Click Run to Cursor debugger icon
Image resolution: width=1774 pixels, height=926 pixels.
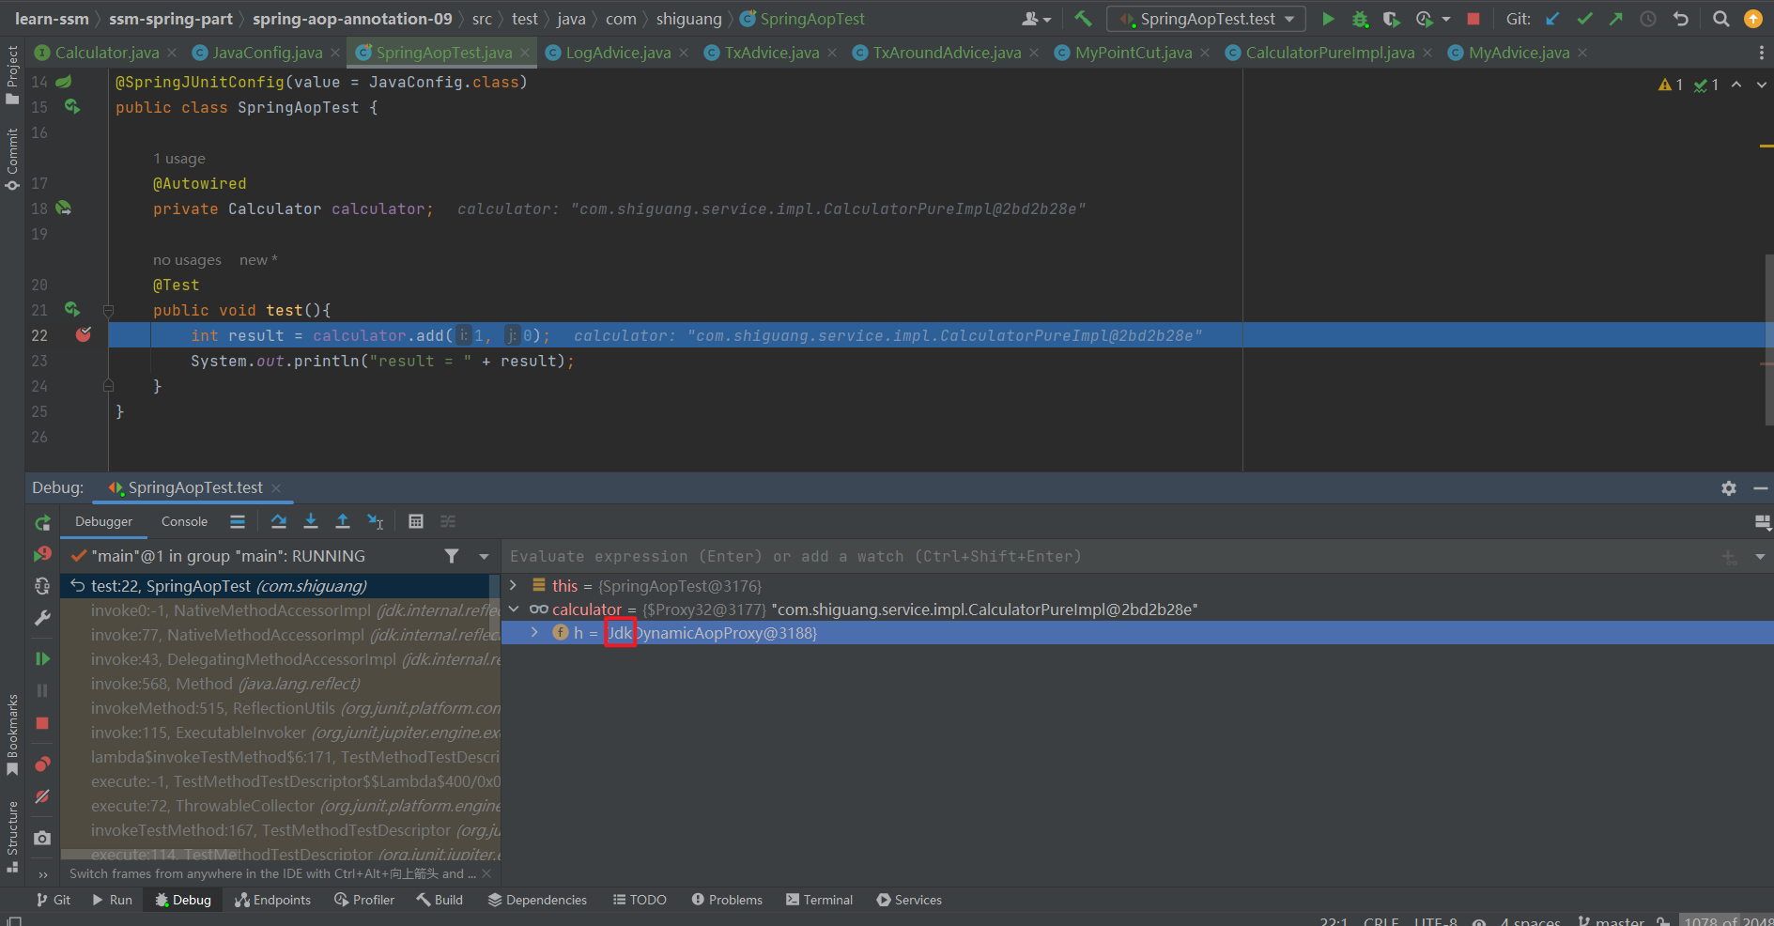(375, 521)
